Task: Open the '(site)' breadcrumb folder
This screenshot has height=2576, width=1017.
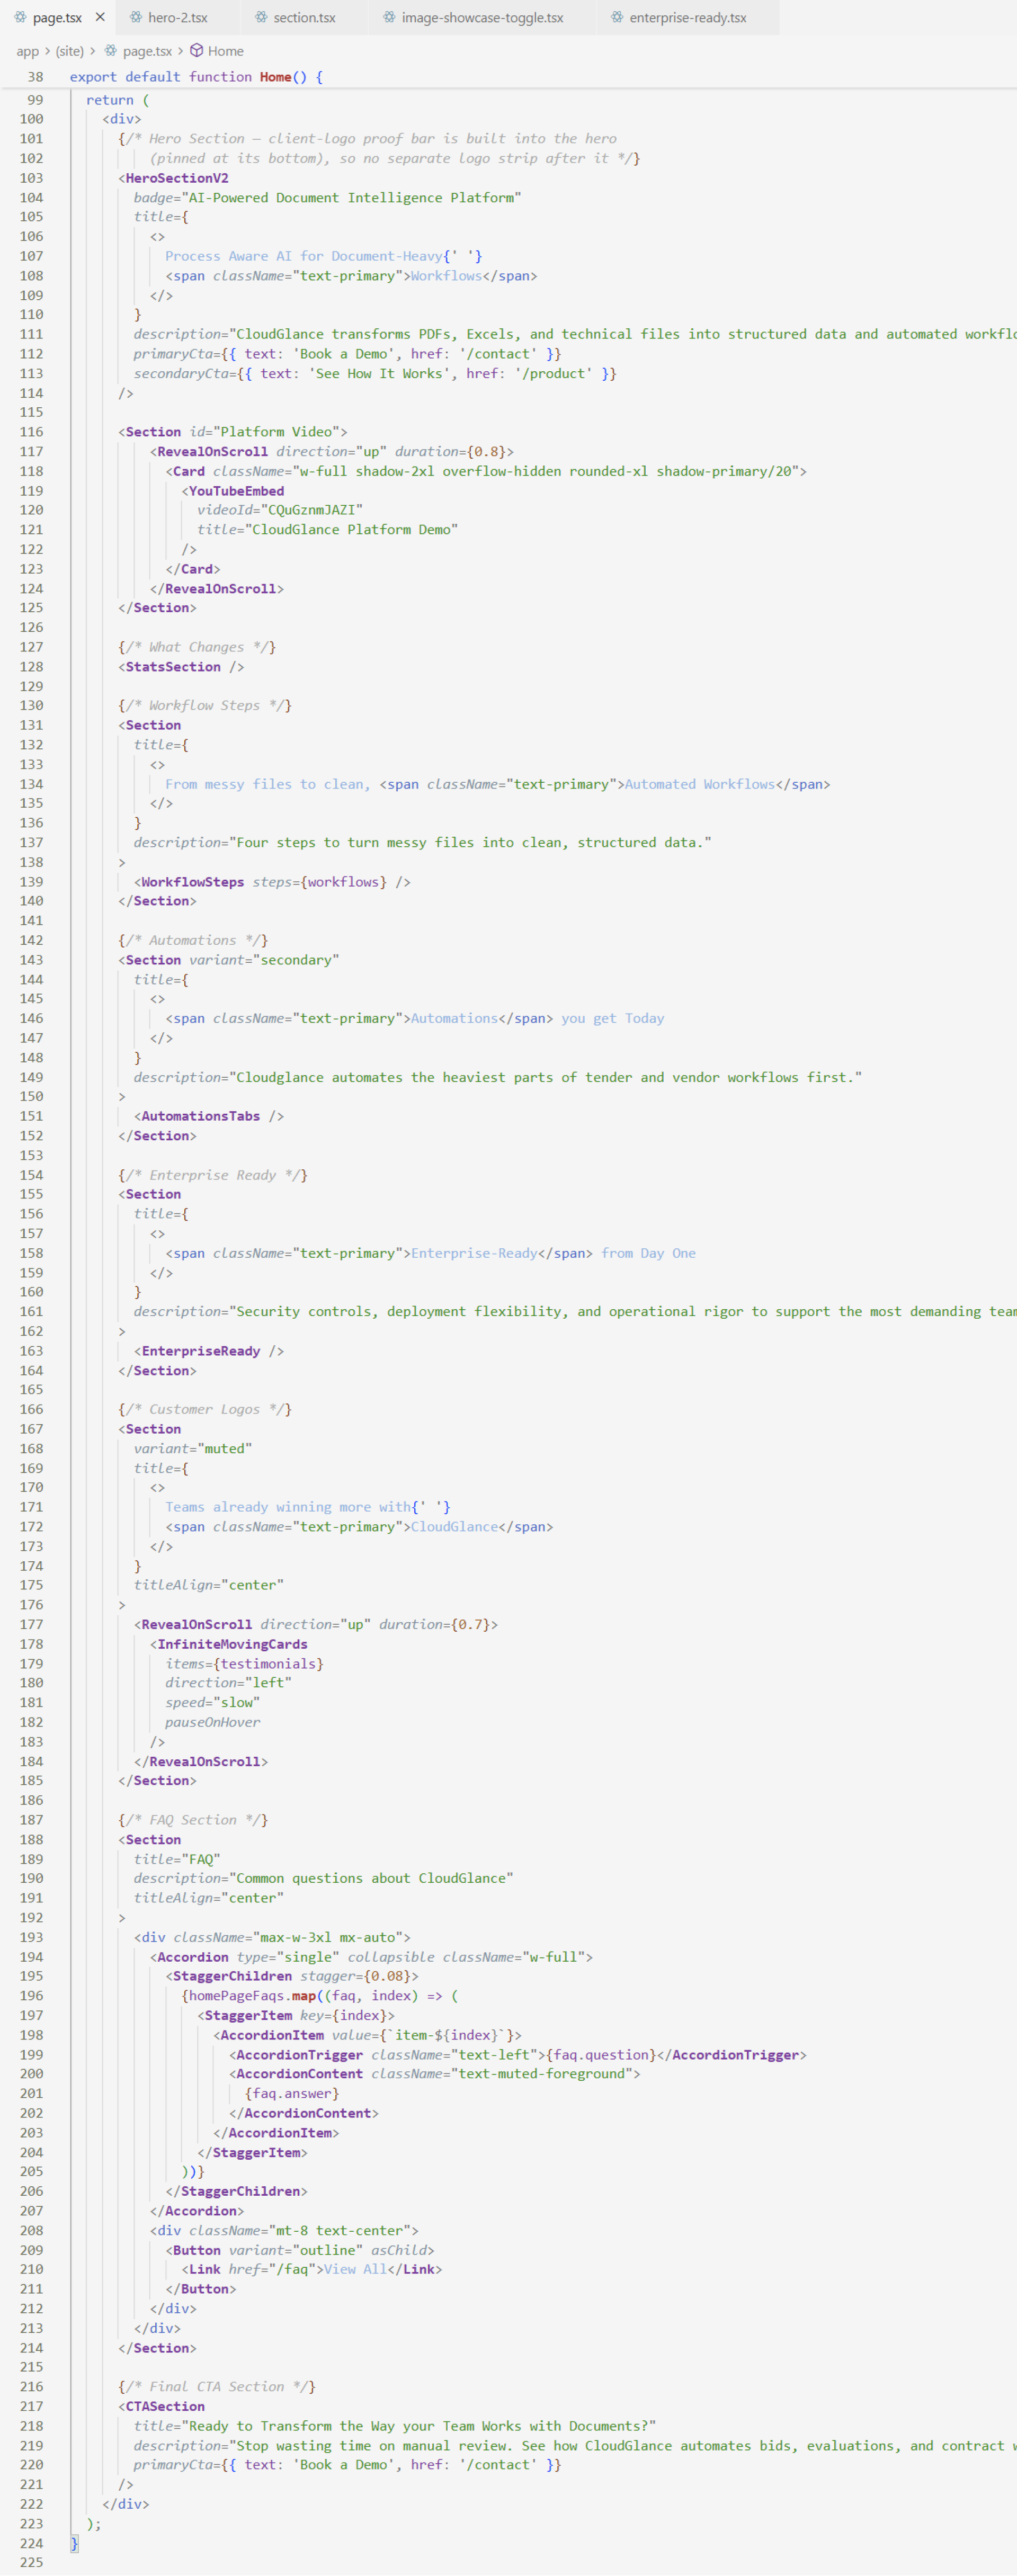Action: tap(69, 51)
